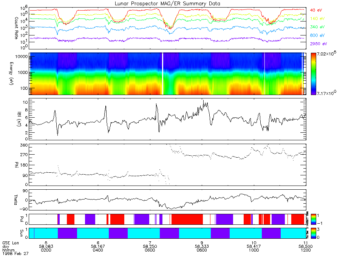Click the GSE Lon value '11'
Viewport: 340px width, 264px height.
(306, 243)
